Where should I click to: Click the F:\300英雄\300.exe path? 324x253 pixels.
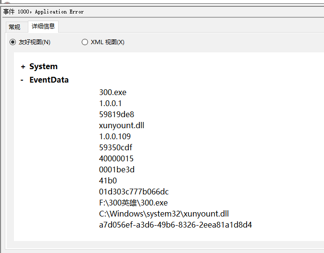click(x=133, y=203)
